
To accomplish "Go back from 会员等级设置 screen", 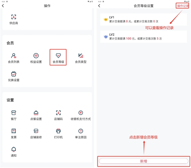I will click(99, 6).
